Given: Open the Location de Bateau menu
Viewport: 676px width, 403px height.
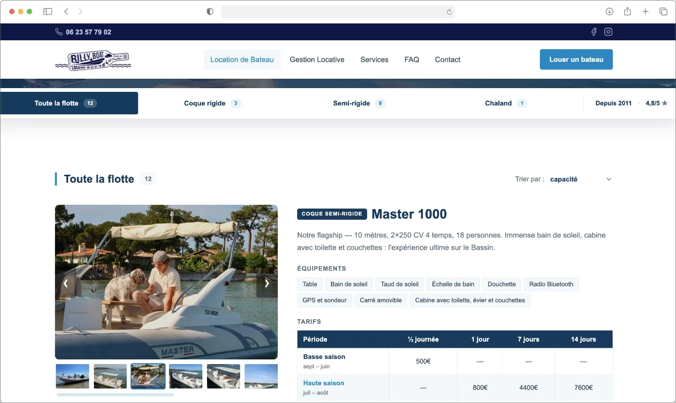Looking at the screenshot, I should coord(242,60).
